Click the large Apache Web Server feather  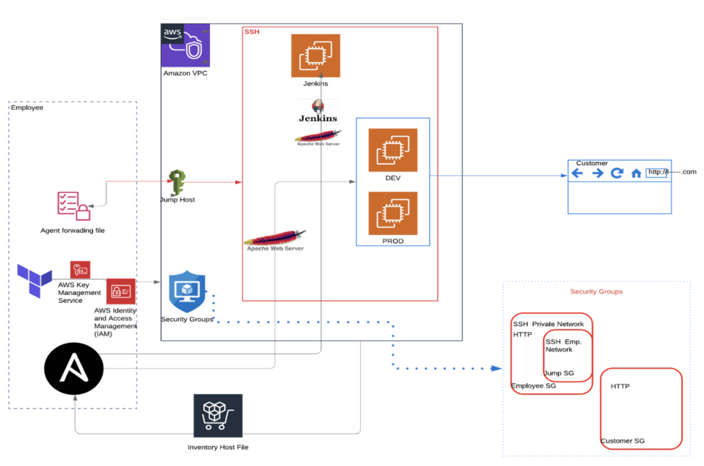coord(275,239)
